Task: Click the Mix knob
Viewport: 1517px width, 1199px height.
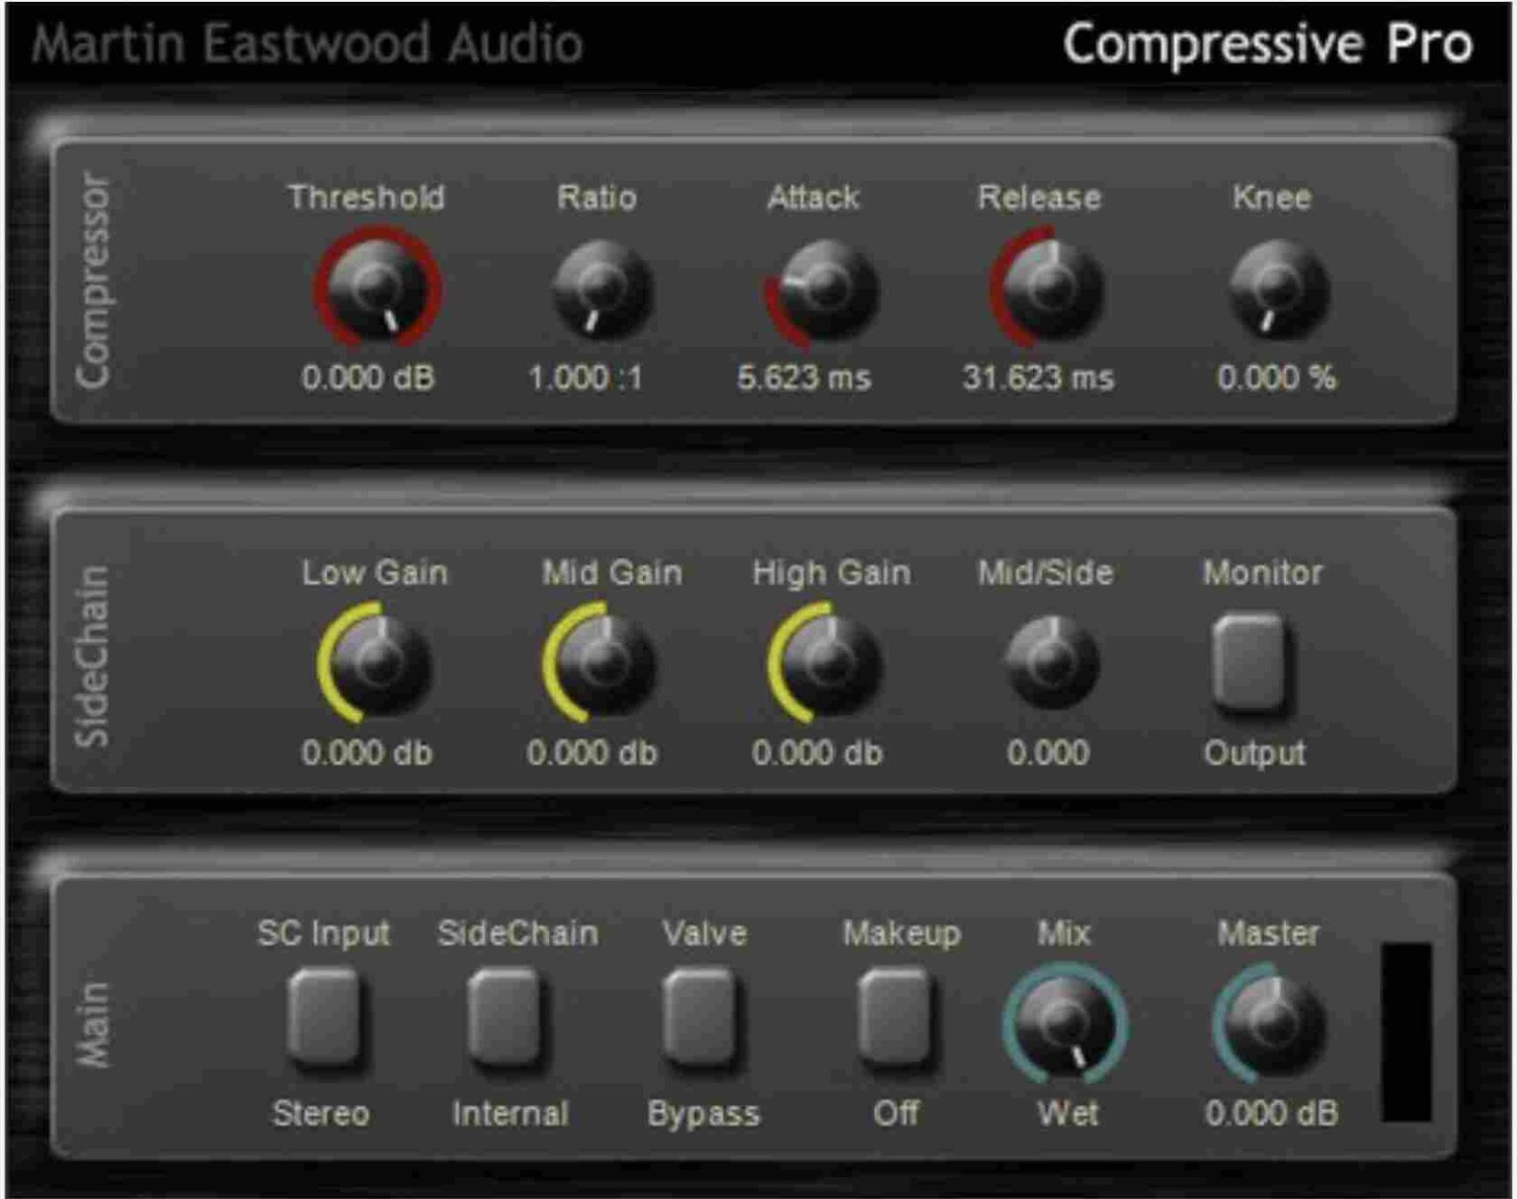Action: point(1066,1023)
